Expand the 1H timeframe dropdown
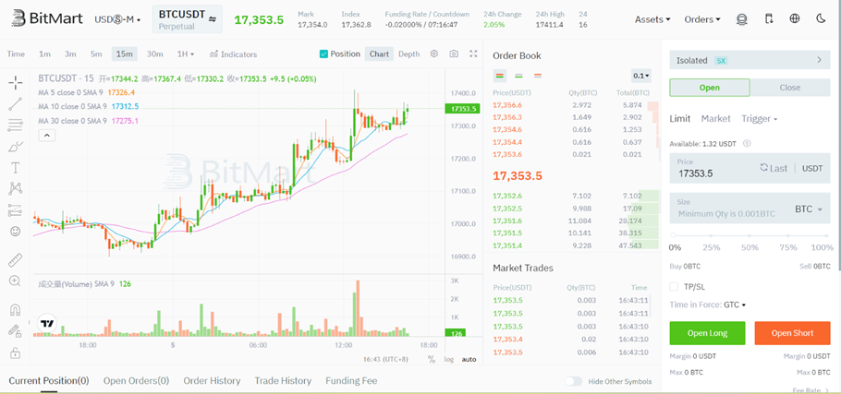This screenshot has width=841, height=394. pyautogui.click(x=186, y=54)
